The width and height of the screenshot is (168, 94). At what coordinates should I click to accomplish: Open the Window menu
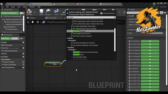32,7
